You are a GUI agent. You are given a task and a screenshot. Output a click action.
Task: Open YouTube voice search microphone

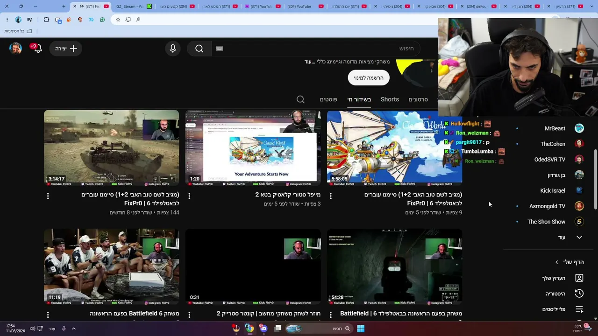coord(173,49)
